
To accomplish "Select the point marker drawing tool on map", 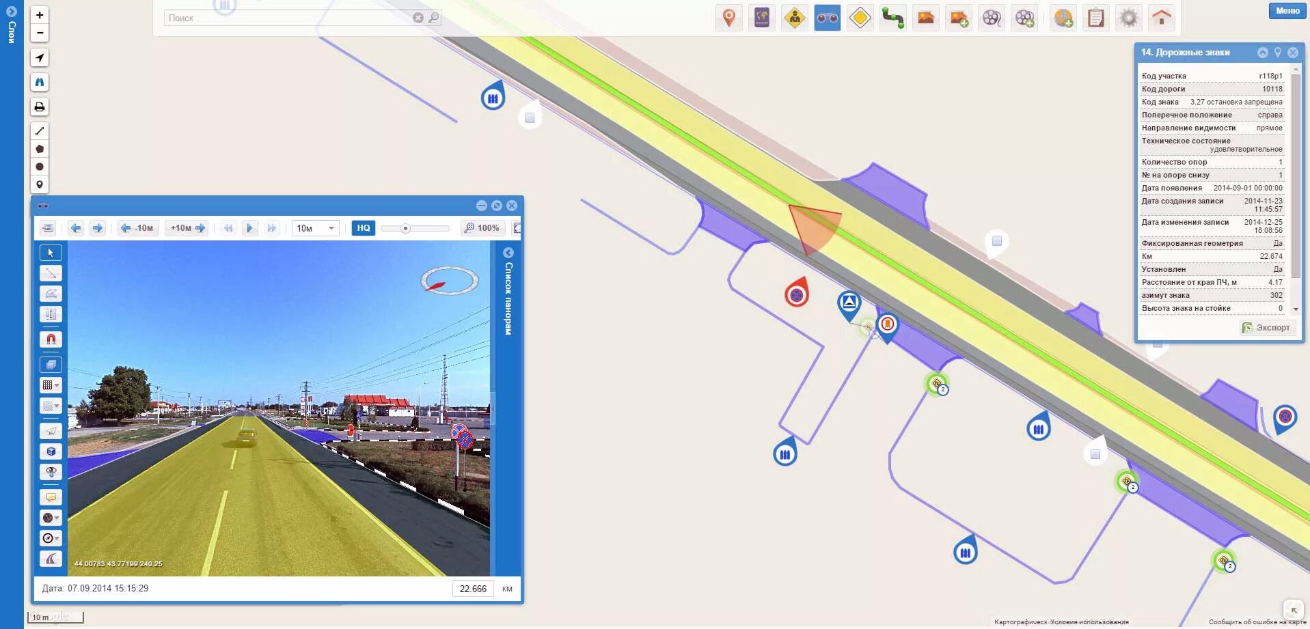I will pos(40,184).
